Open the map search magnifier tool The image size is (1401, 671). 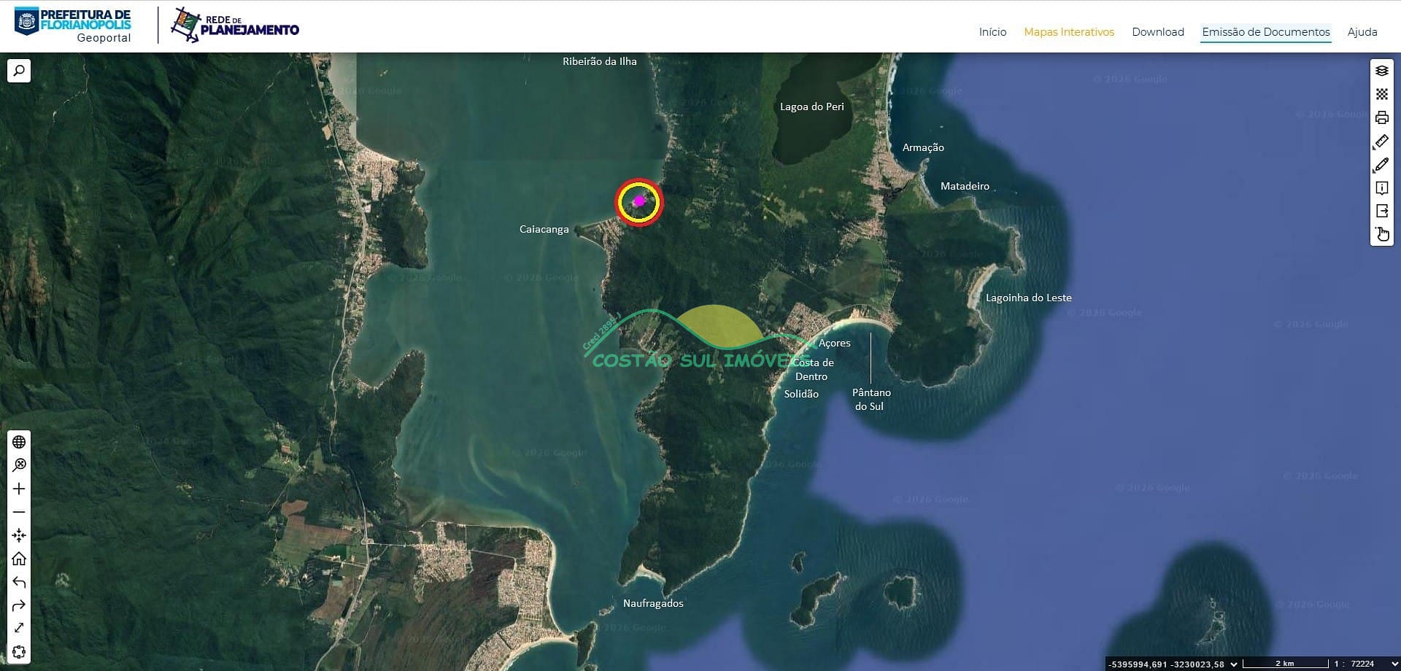[19, 71]
